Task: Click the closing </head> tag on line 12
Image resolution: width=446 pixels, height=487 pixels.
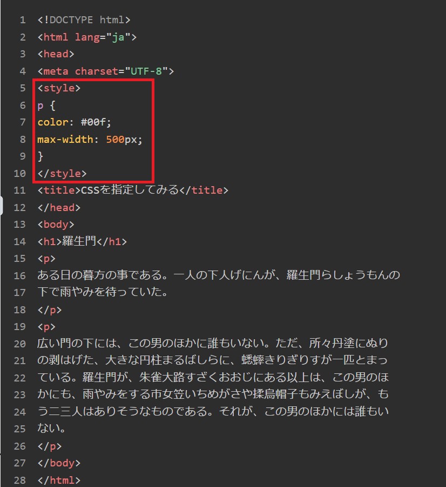Action: click(59, 207)
